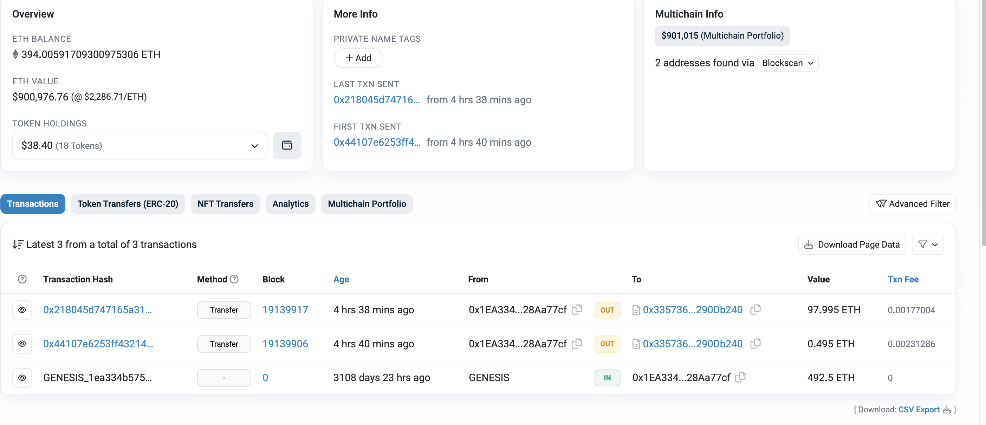Add a private name tag
This screenshot has width=986, height=425.
coord(358,58)
